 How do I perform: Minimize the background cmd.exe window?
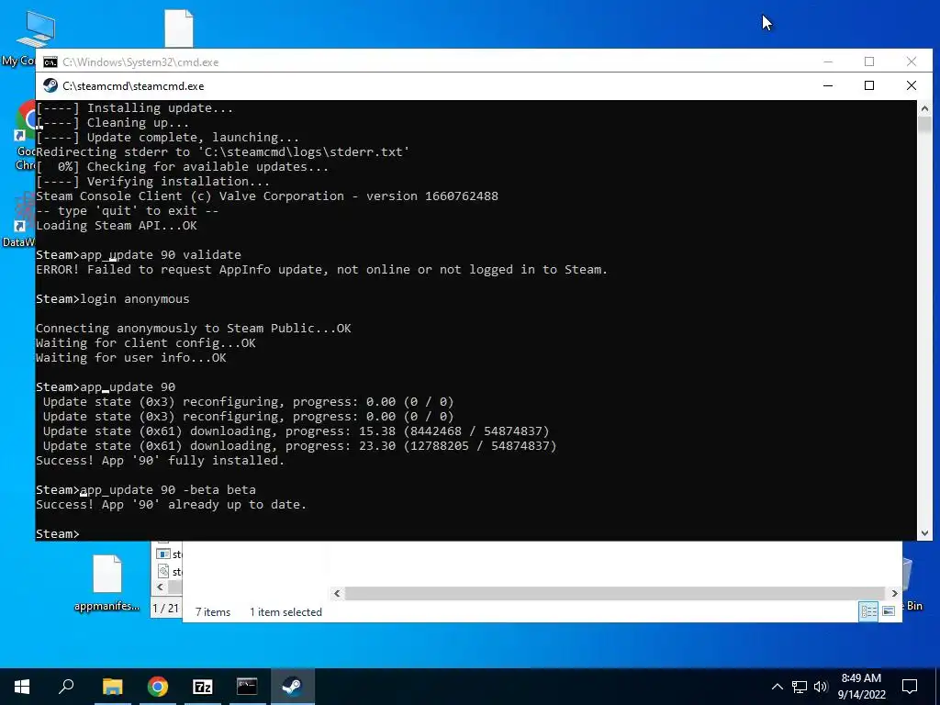[x=828, y=62]
